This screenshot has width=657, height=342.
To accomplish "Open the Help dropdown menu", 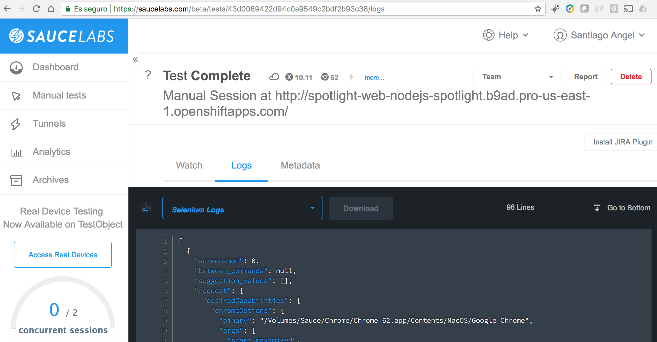I will click(x=506, y=35).
